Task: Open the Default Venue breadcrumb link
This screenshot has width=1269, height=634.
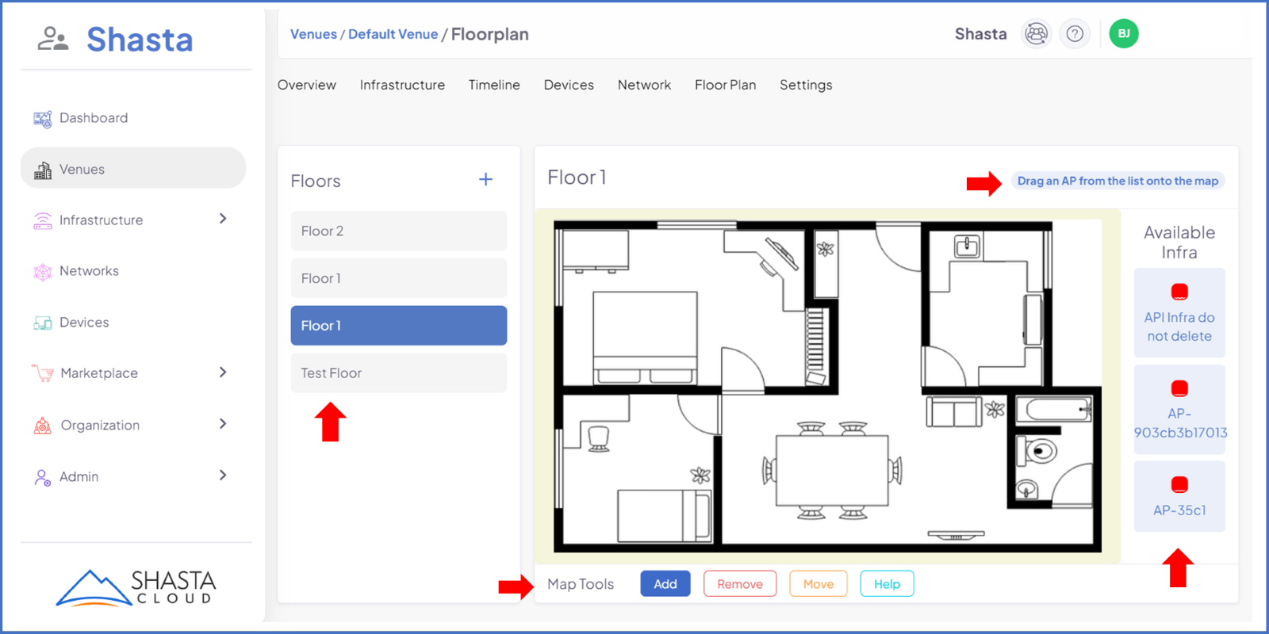Action: 393,34
